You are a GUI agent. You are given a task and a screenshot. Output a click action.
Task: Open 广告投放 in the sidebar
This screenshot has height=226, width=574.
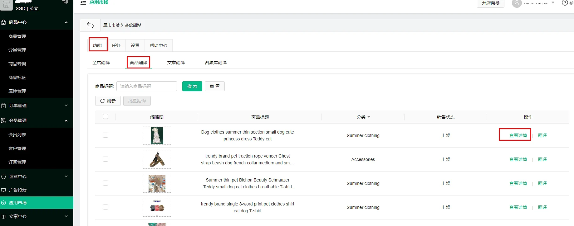click(18, 190)
